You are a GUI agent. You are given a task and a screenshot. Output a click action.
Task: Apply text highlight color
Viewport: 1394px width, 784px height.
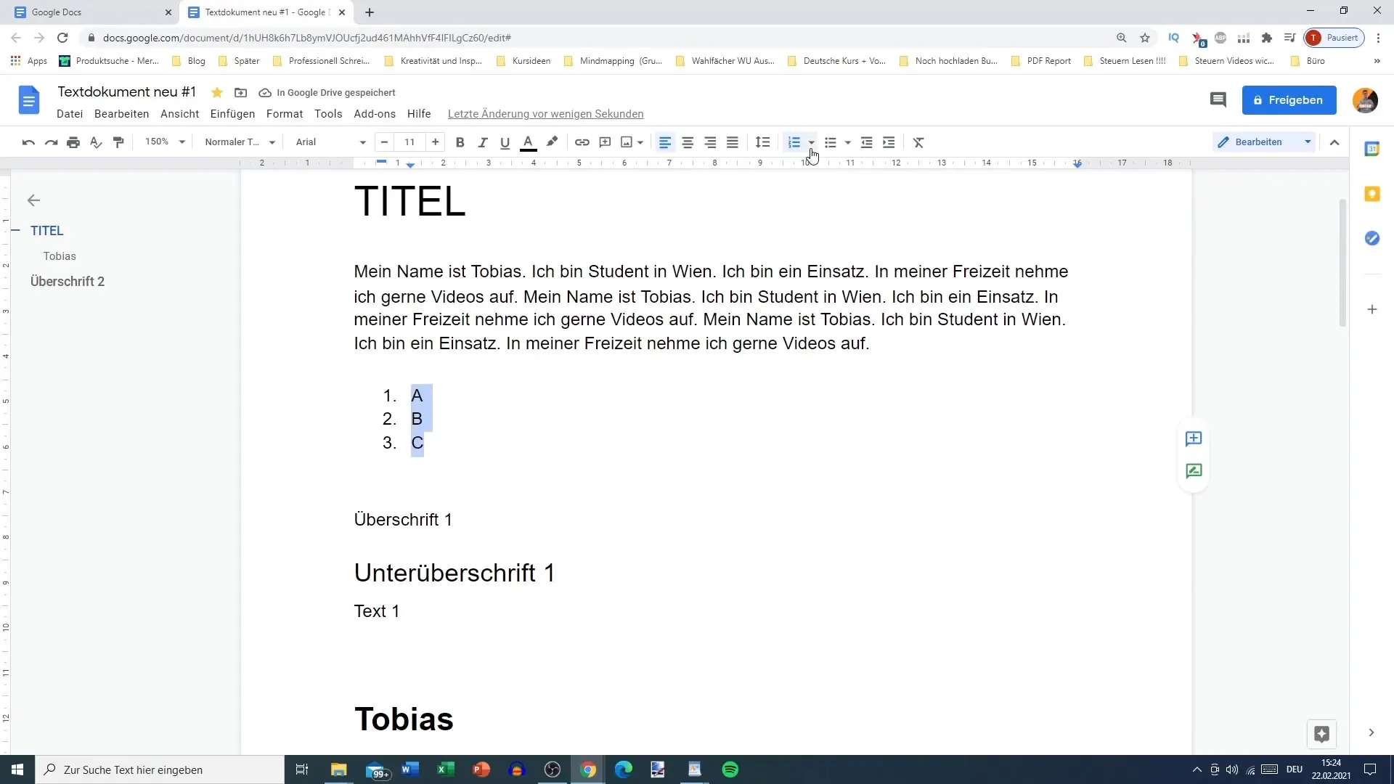(x=552, y=142)
